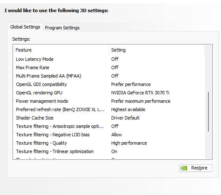This screenshot has height=195, width=221.
Task: Change Negative LOD bias Allow setting
Action: pos(117,135)
